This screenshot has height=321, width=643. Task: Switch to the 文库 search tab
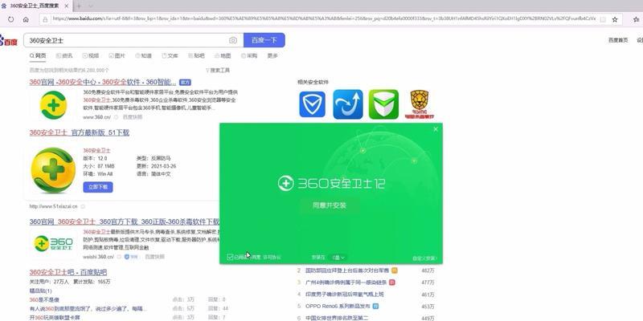170,55
